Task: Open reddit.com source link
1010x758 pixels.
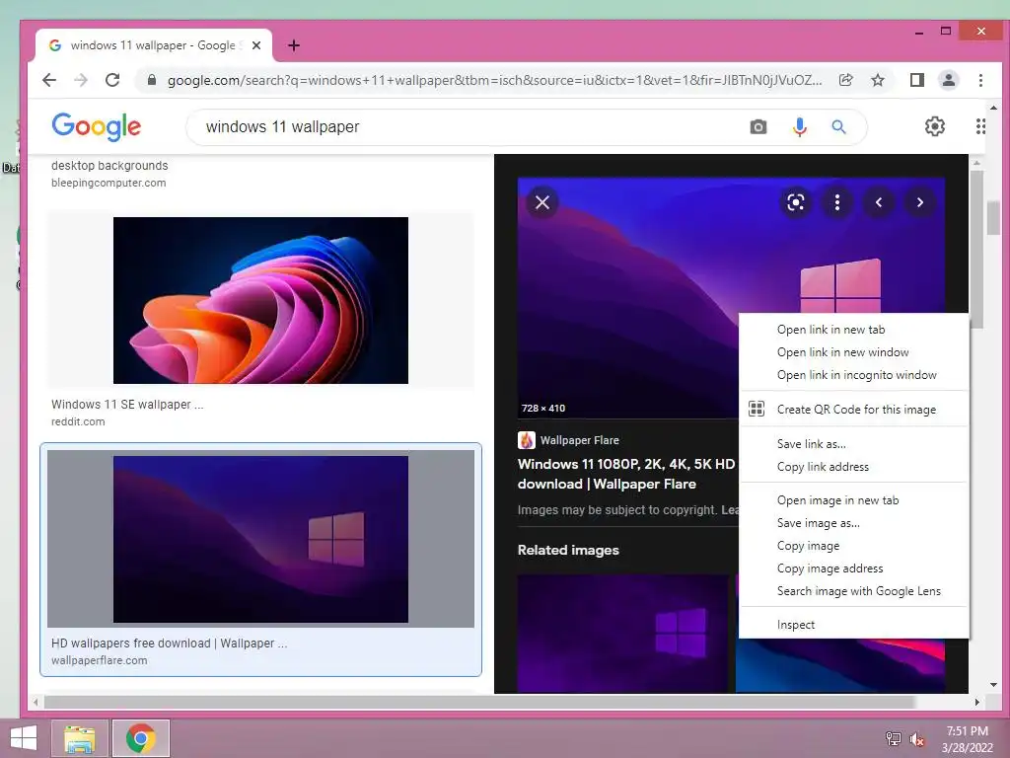Action: pos(78,421)
